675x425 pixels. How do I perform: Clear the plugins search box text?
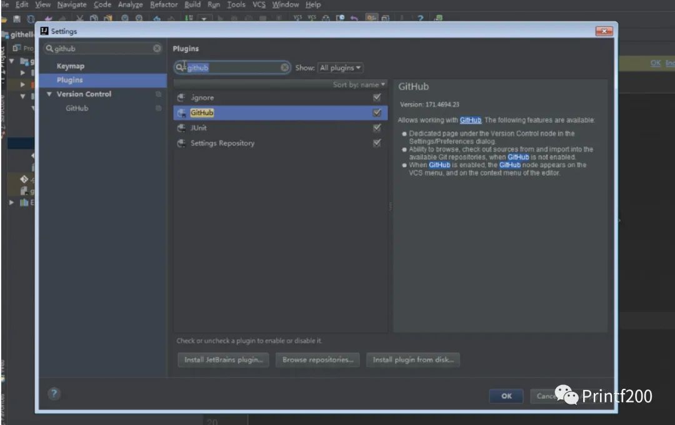pos(284,67)
